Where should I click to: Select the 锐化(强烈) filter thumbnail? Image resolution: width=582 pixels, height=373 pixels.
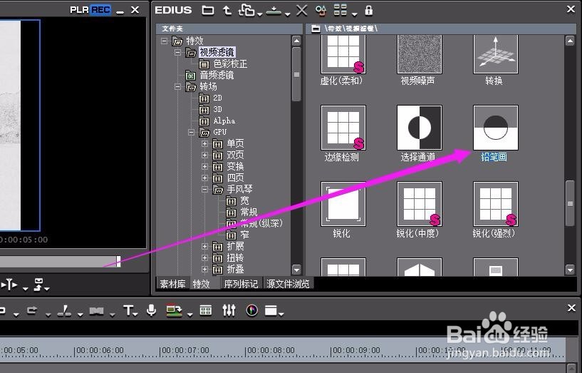[x=496, y=204]
